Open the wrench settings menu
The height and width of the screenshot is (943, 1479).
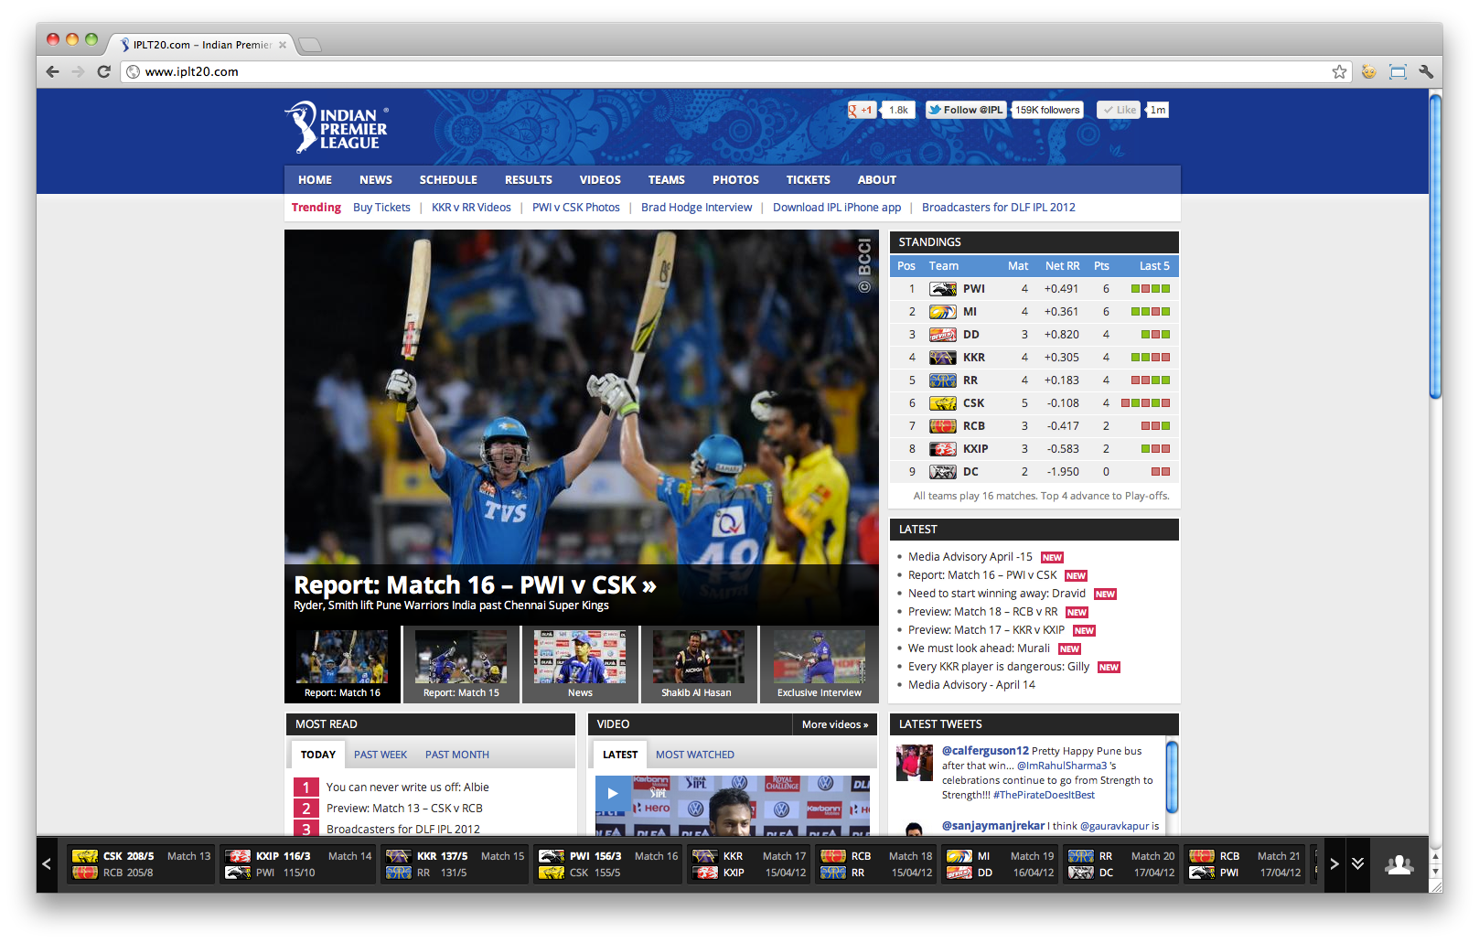[x=1426, y=71]
